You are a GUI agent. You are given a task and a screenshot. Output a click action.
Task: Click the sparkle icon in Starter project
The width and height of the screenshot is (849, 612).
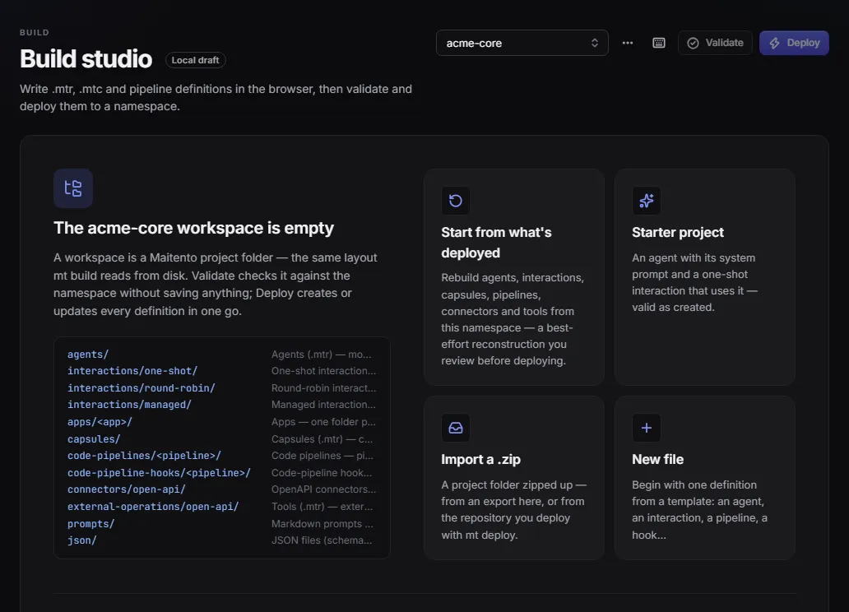[646, 201]
